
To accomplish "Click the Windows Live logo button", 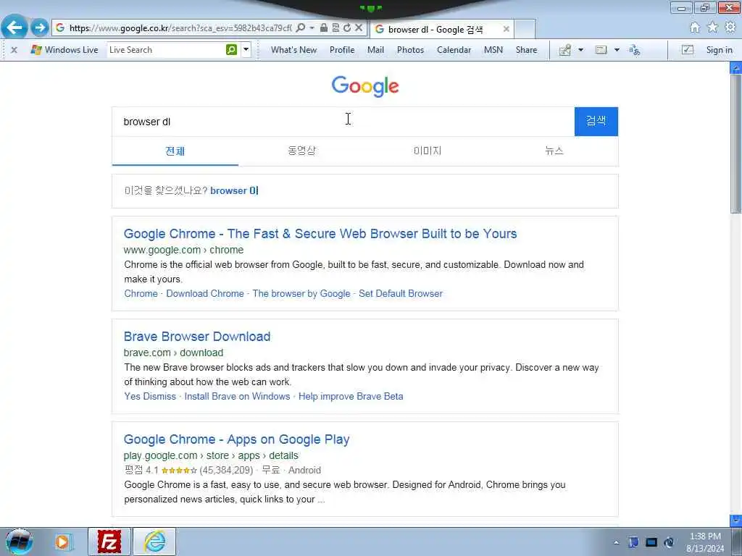I will (x=64, y=50).
